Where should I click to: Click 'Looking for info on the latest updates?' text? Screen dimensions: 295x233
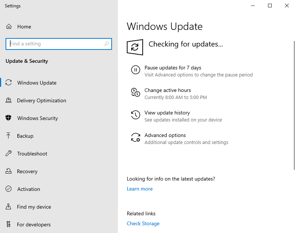coord(171,179)
